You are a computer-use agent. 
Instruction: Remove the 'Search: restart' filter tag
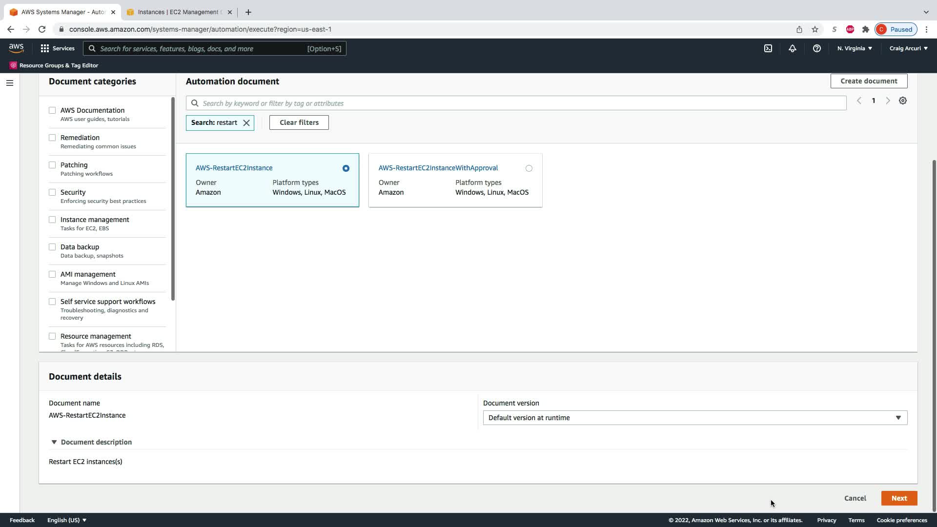tap(246, 123)
